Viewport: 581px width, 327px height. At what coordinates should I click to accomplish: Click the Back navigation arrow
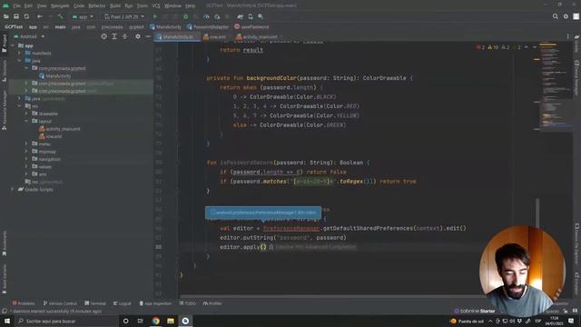40,16
